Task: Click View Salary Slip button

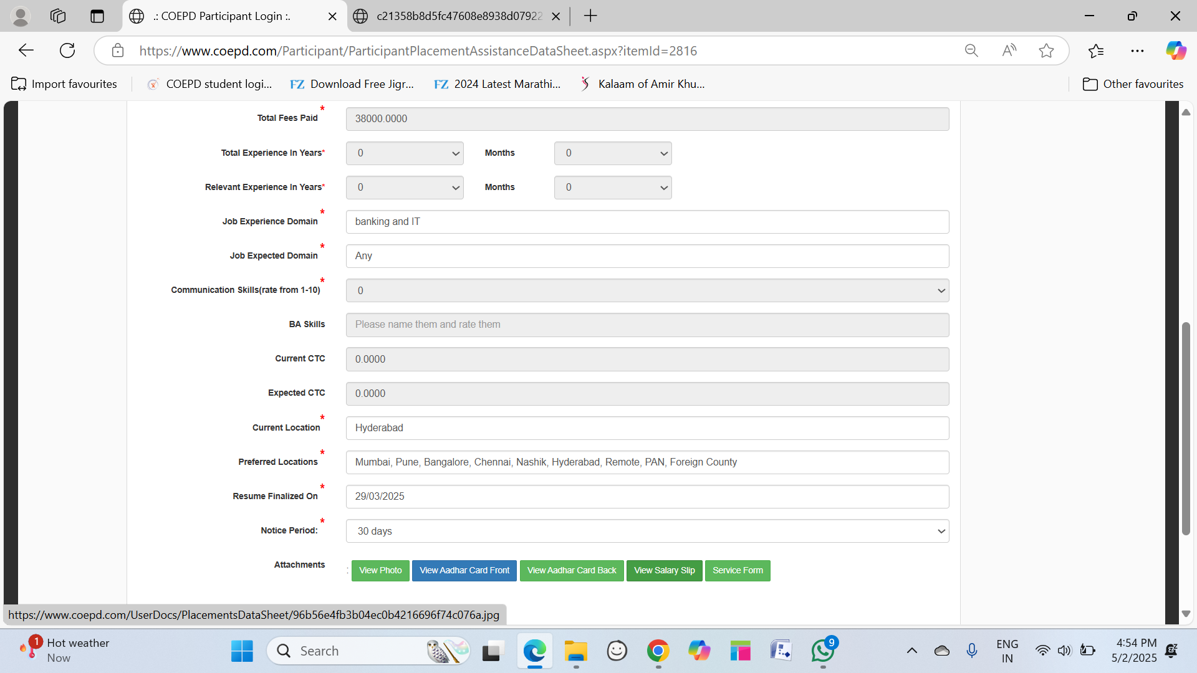Action: coord(665,571)
